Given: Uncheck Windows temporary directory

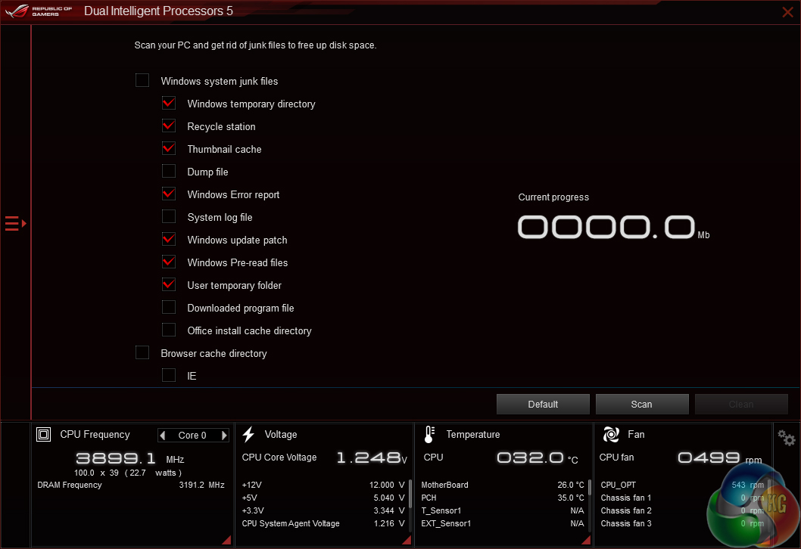Looking at the screenshot, I should (x=169, y=103).
